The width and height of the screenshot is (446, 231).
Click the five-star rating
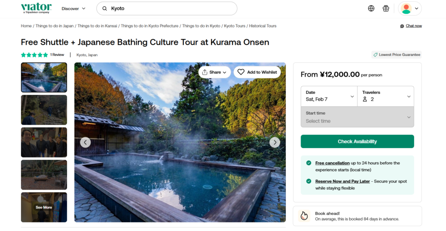[x=34, y=55]
